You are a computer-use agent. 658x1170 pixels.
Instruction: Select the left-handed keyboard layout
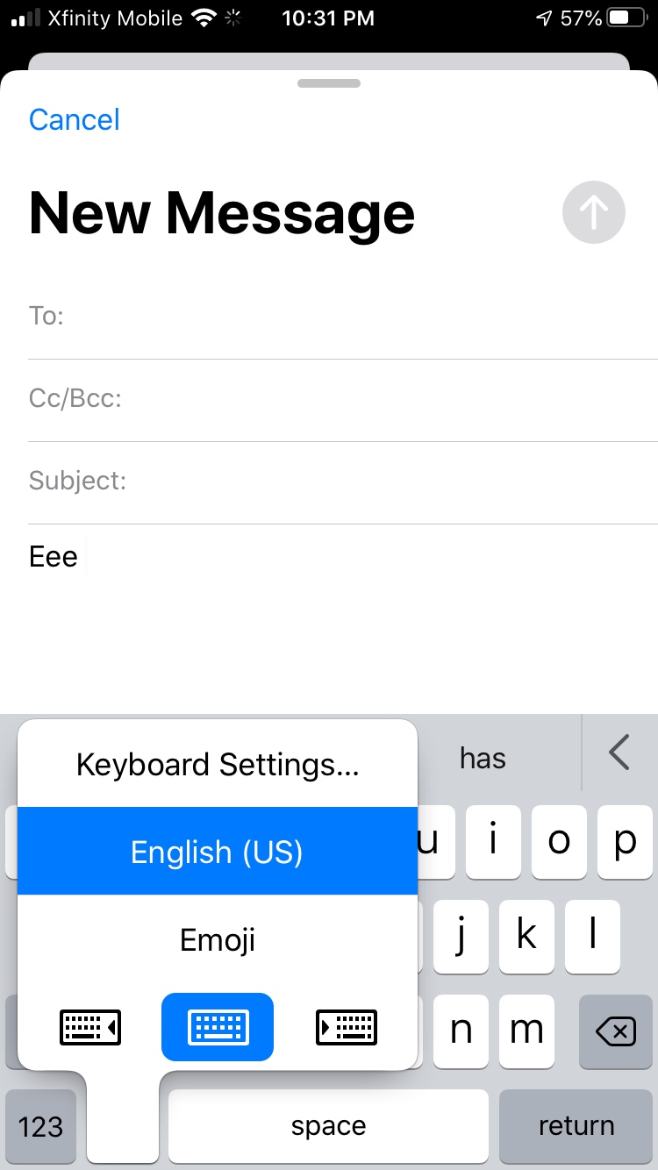[x=90, y=1027]
